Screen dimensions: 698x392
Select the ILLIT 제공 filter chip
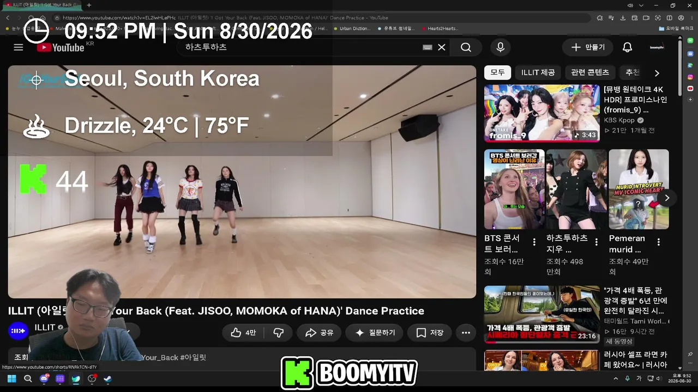(538, 72)
